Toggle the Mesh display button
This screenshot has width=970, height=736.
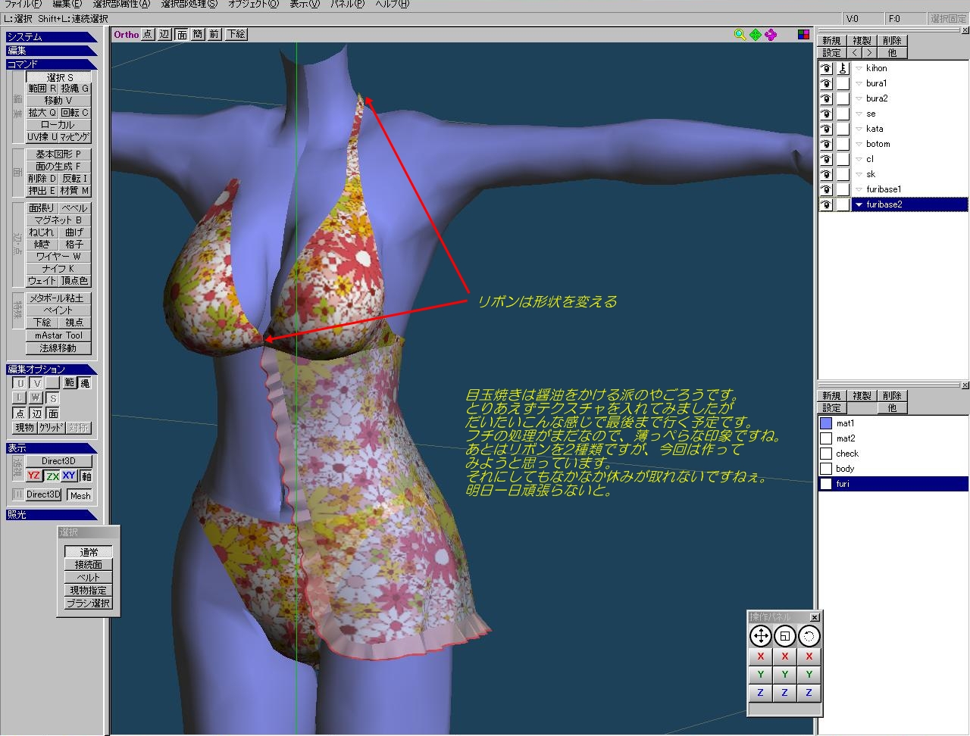(x=80, y=495)
